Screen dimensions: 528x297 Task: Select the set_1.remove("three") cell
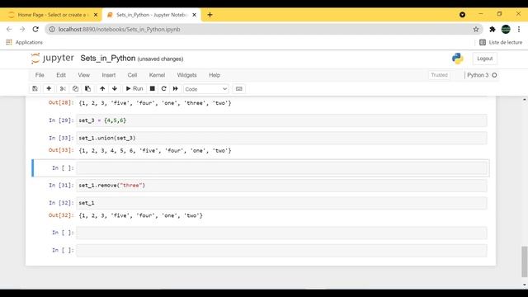(x=281, y=186)
